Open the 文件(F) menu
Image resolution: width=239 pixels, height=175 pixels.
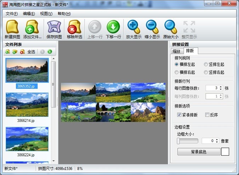click(12, 14)
